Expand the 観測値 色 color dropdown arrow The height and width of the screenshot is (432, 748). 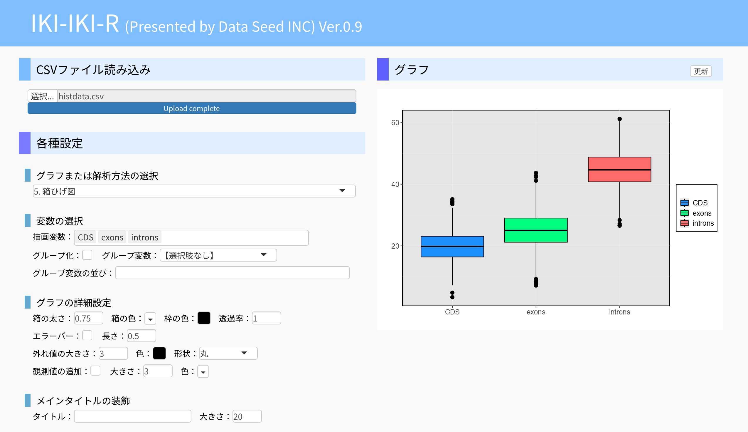203,372
